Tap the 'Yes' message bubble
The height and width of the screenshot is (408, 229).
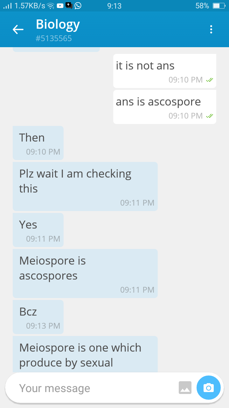pos(38,230)
